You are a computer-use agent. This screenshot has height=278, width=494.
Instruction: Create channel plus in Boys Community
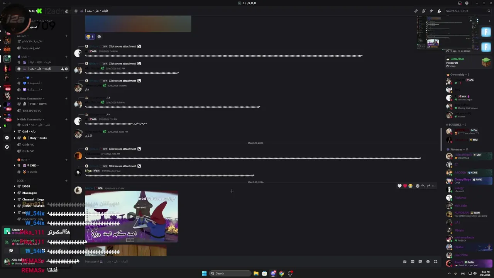pyautogui.click(x=66, y=98)
